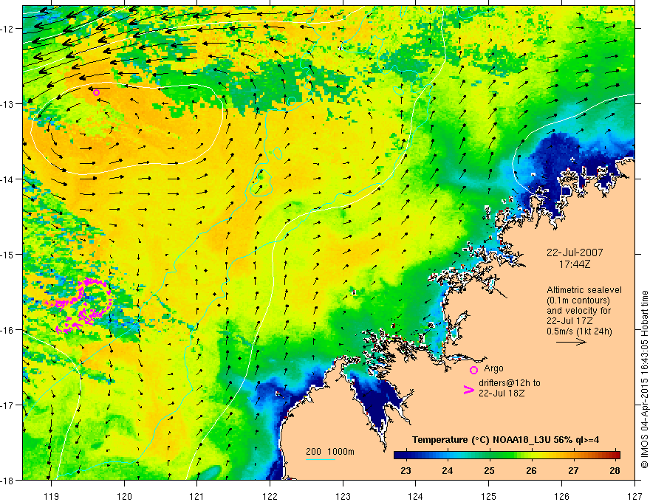Click the magenta Argo legend circle

tap(473, 370)
